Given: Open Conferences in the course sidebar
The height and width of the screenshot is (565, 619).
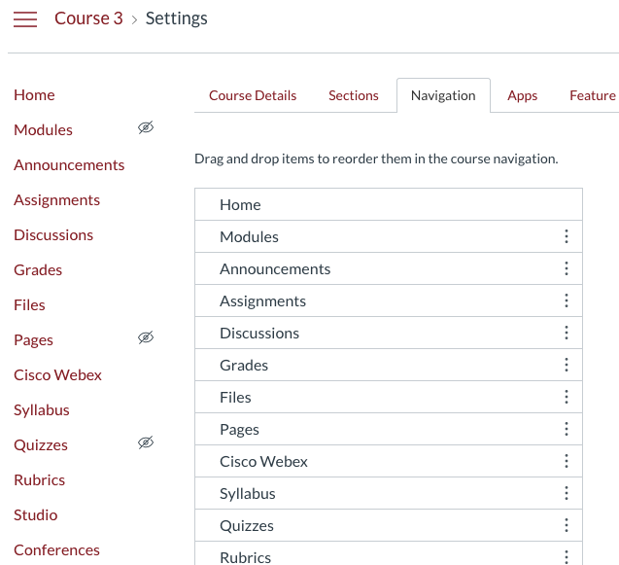Looking at the screenshot, I should pyautogui.click(x=56, y=549).
